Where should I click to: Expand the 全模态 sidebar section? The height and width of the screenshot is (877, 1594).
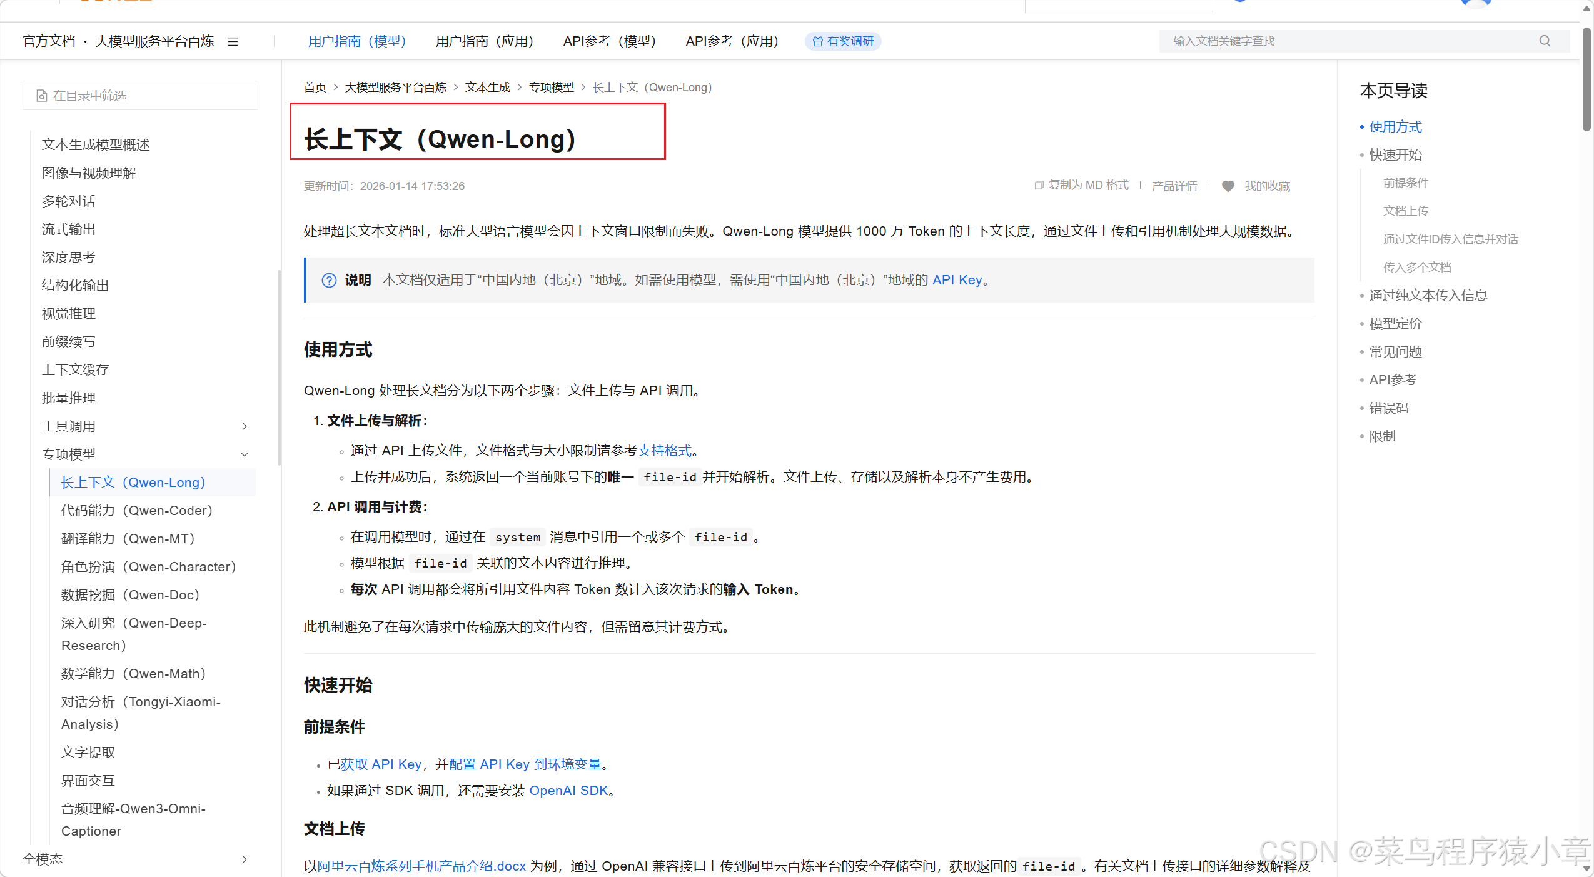pos(245,859)
